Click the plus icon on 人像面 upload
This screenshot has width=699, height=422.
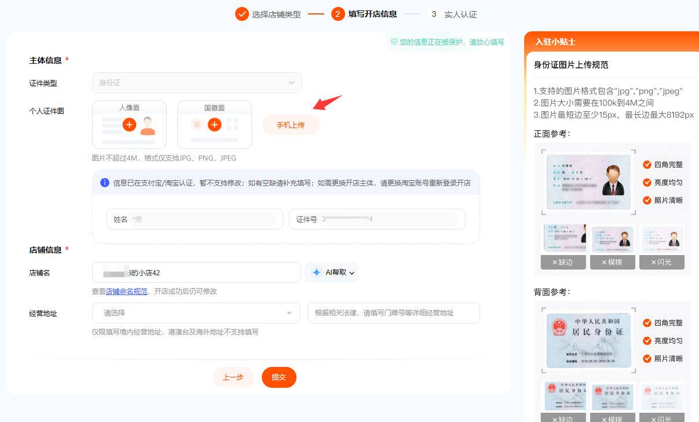coord(129,125)
